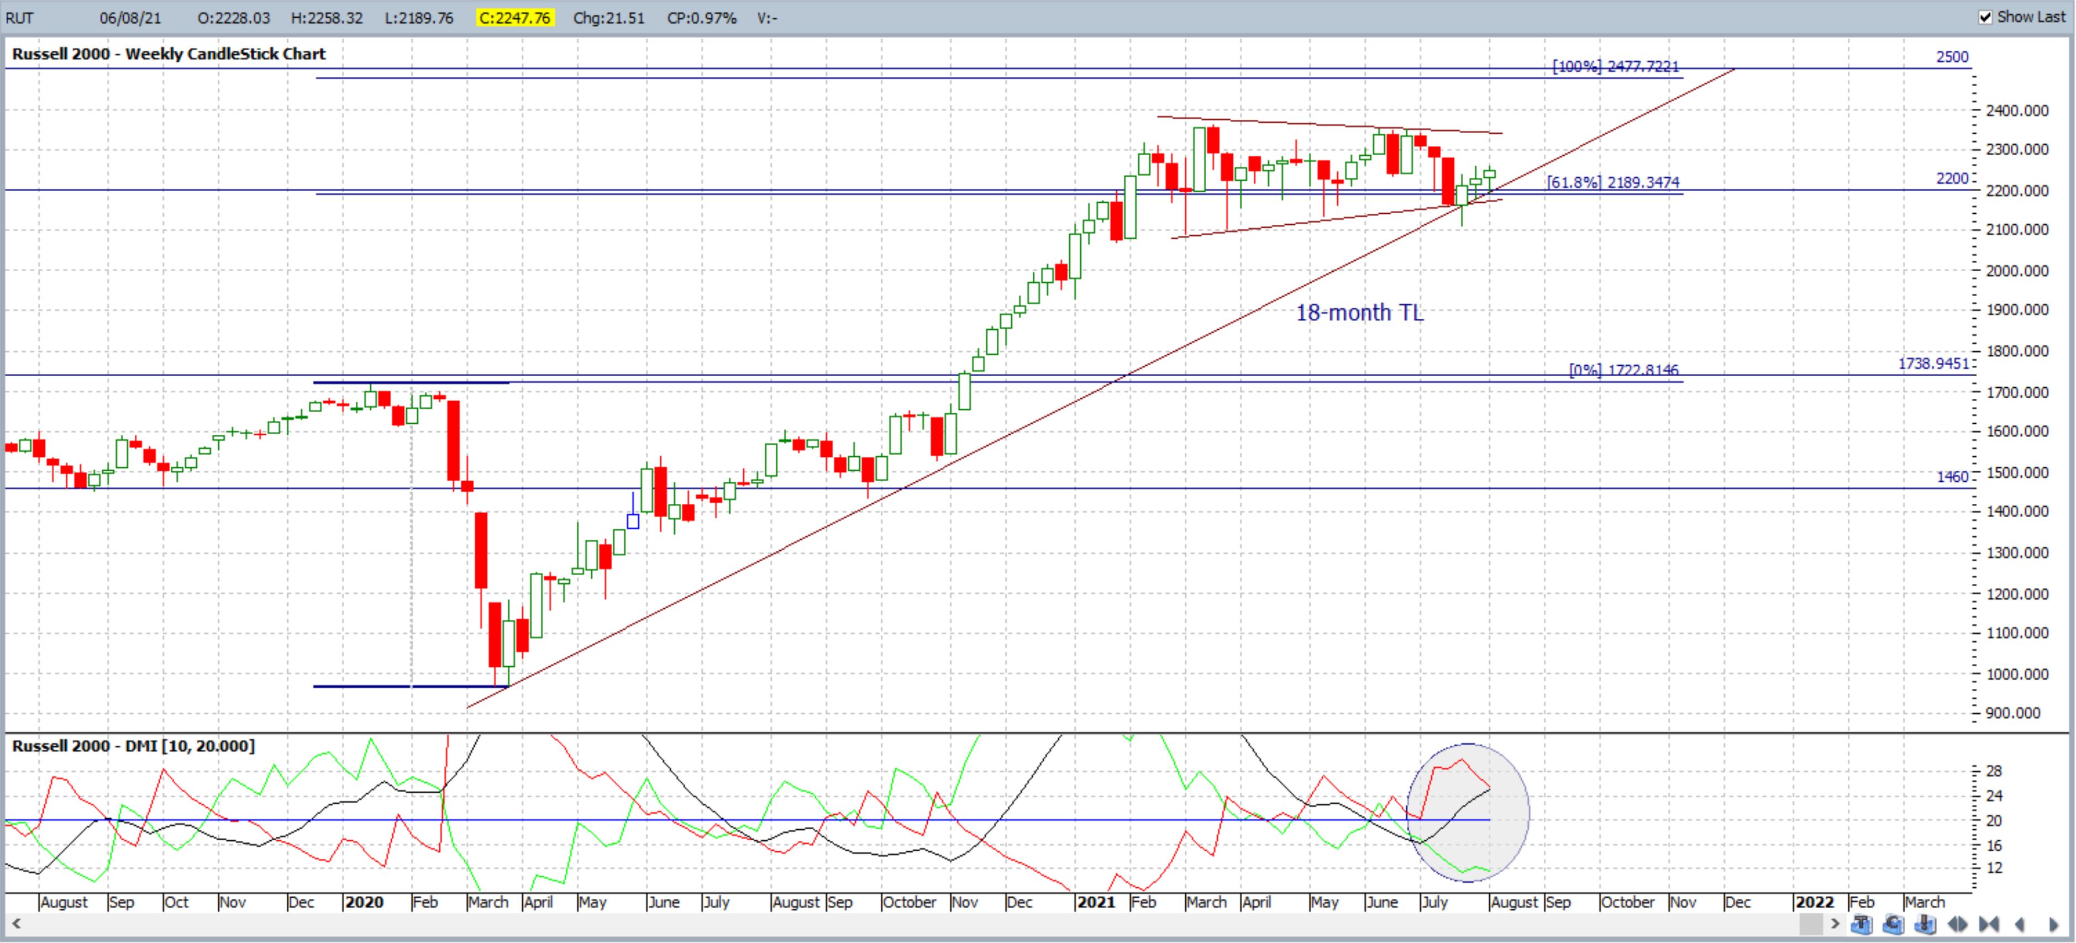Click the 1000.000 price axis label
This screenshot has height=943, width=2076.
click(2017, 675)
